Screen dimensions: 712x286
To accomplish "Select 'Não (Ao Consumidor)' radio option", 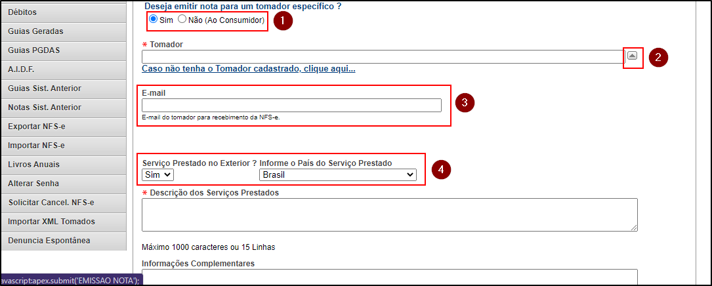I will coord(182,20).
